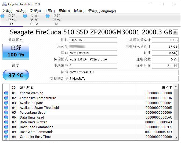Click the CrystalDiskInfo title bar app icon
This screenshot has width=181, height=143.
pos(5,4)
